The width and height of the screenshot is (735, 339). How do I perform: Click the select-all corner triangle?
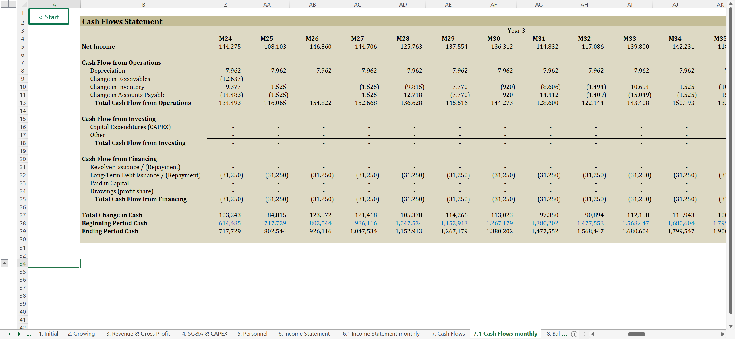click(24, 4)
